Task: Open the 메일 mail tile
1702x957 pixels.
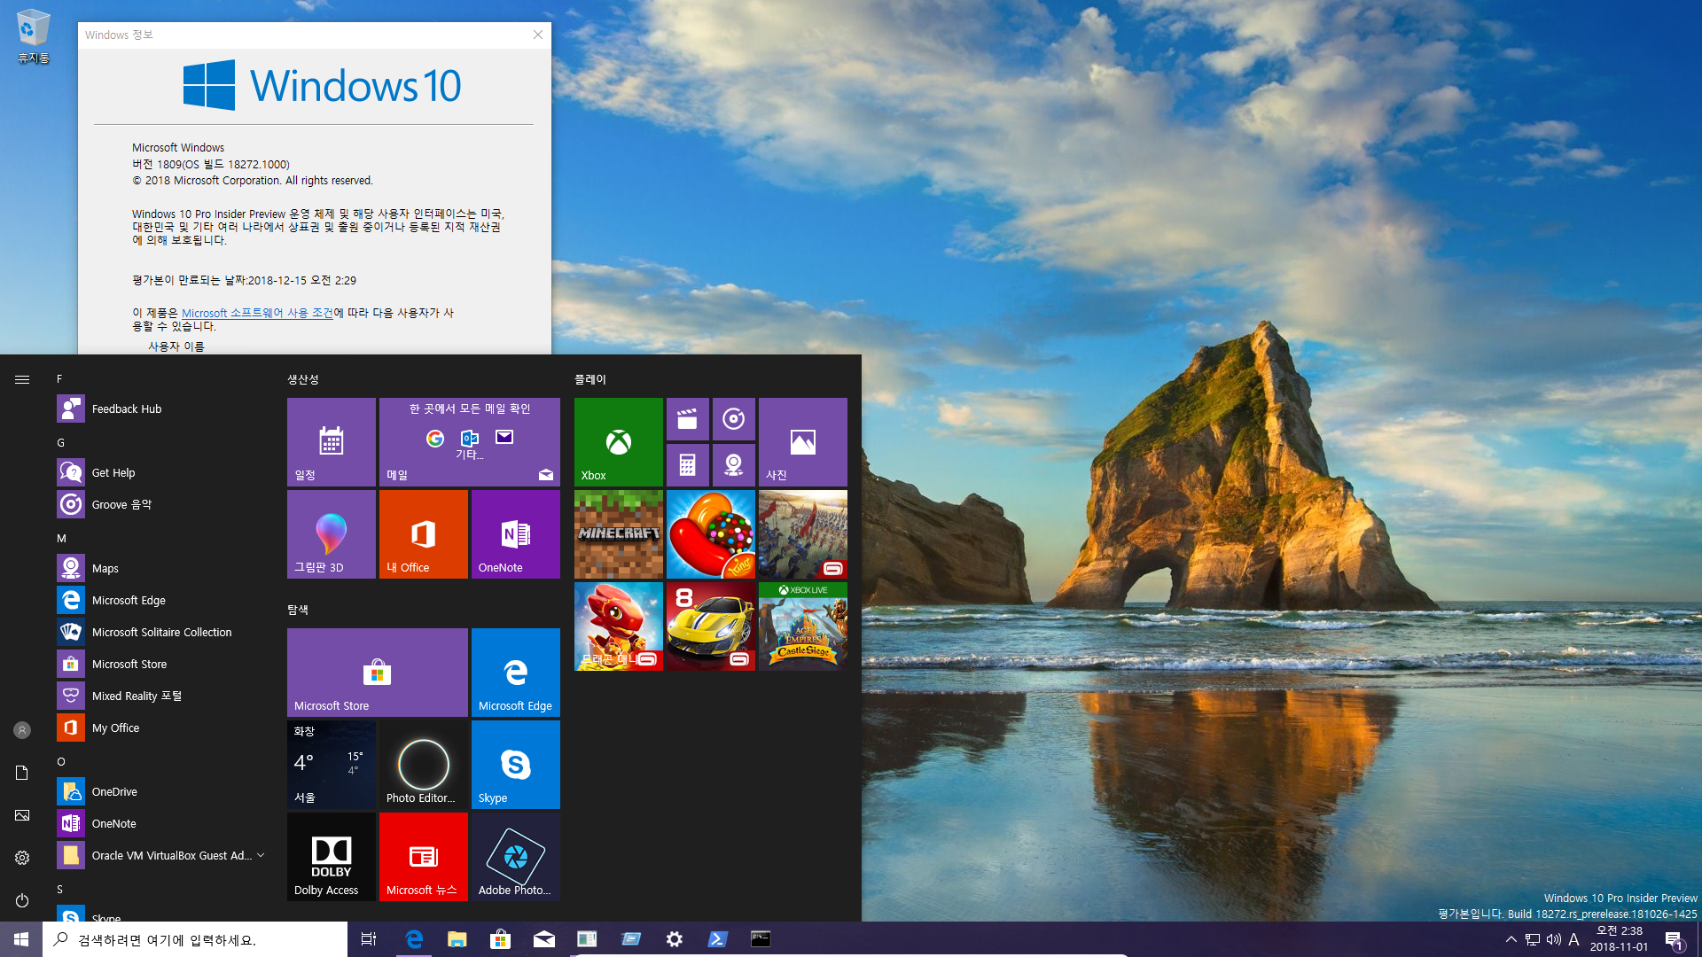Action: click(470, 442)
